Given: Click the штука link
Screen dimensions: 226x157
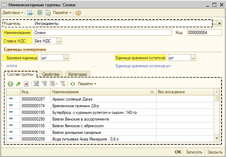Looking at the screenshot, I should coord(12,66).
